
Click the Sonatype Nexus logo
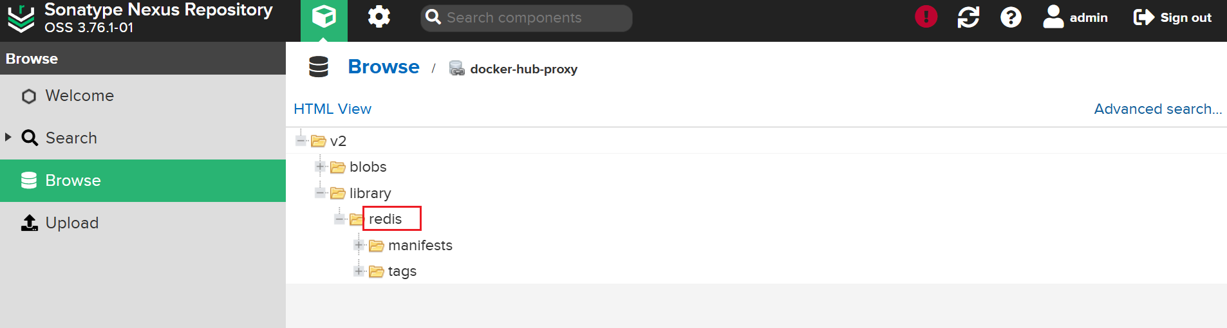click(x=21, y=18)
